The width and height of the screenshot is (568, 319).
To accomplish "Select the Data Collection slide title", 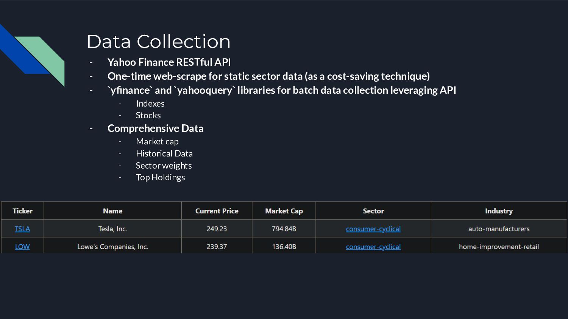I will click(x=158, y=42).
